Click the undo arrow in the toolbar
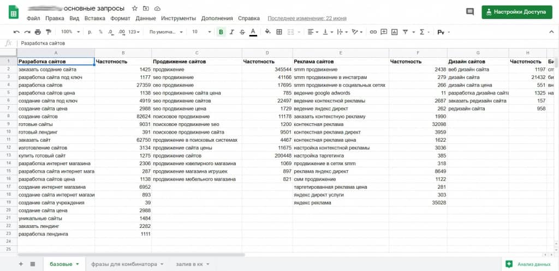This screenshot has height=271, width=559. click(16, 32)
